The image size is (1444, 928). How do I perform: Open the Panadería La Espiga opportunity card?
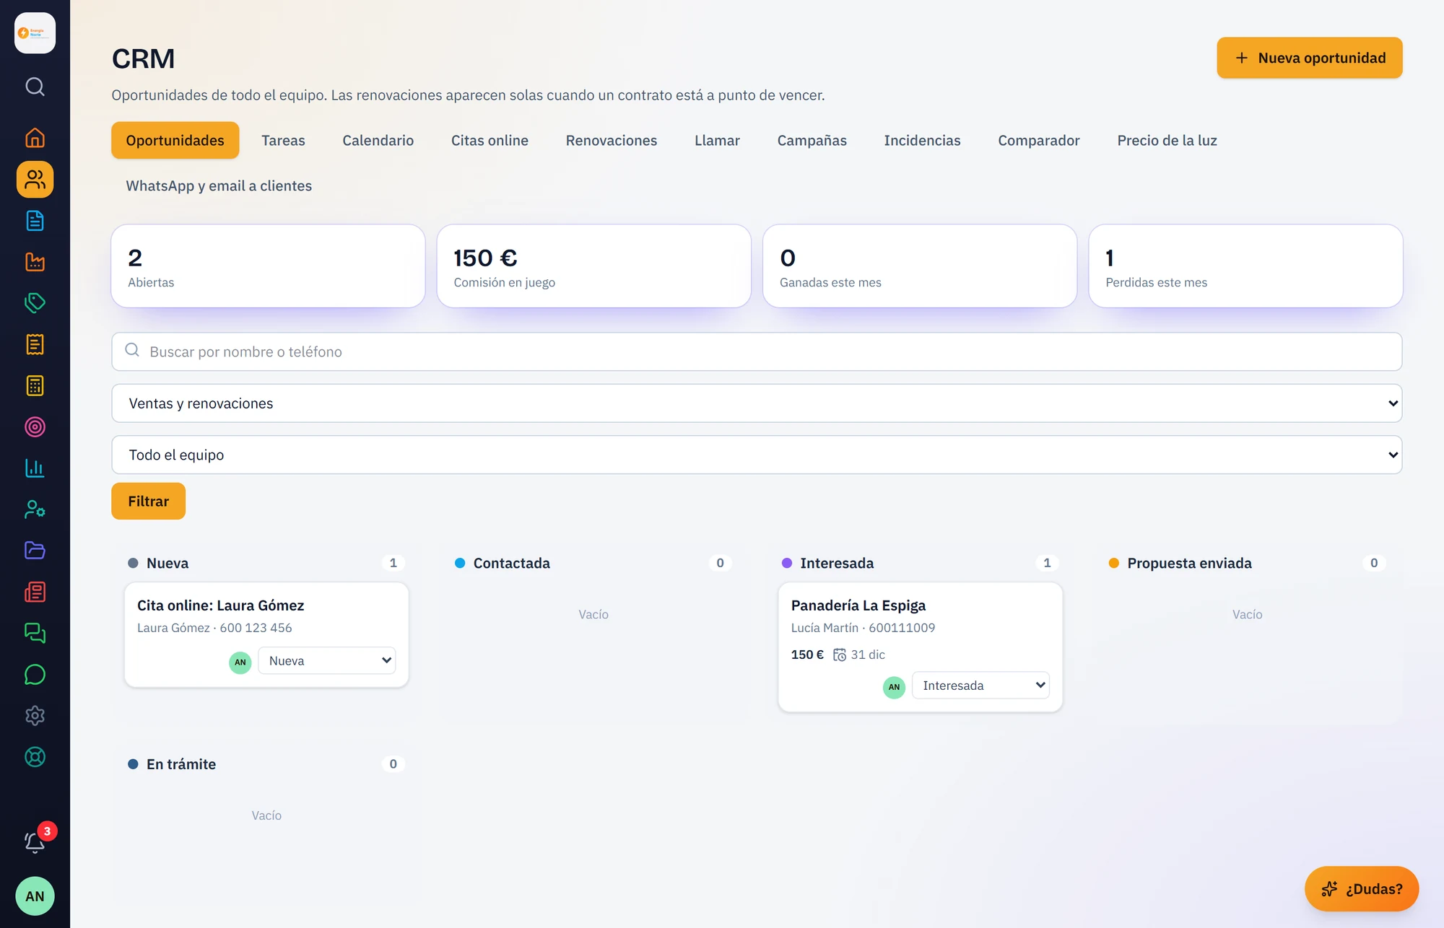click(x=920, y=647)
